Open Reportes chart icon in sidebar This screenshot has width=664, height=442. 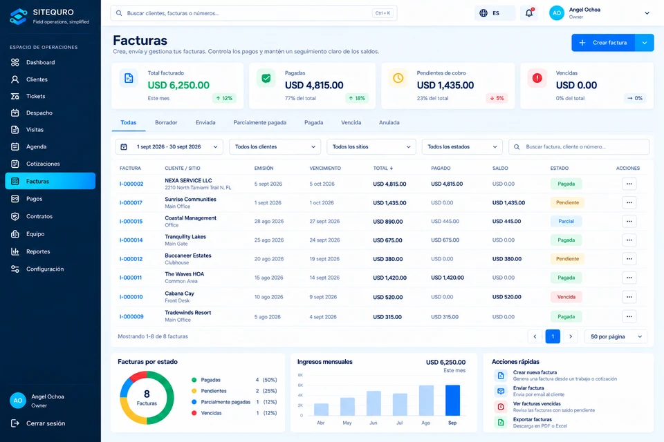(15, 251)
